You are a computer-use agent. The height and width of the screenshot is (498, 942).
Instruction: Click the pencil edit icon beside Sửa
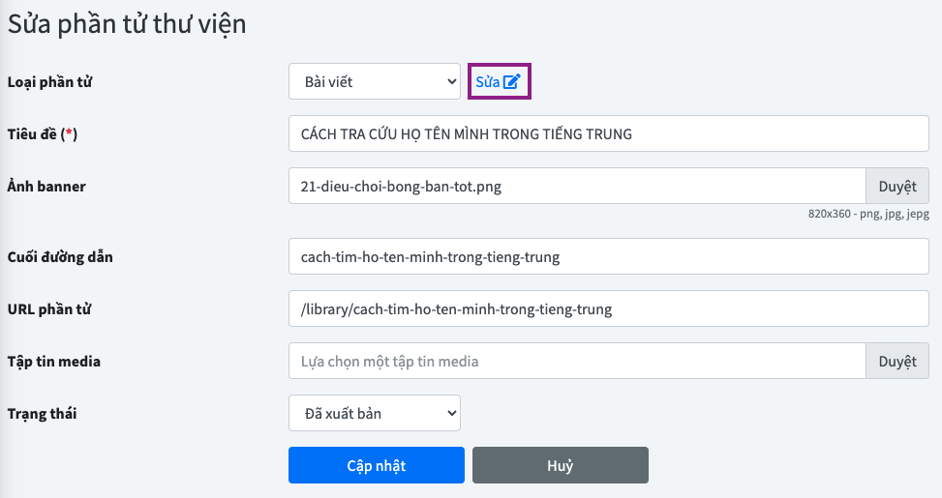click(x=512, y=82)
